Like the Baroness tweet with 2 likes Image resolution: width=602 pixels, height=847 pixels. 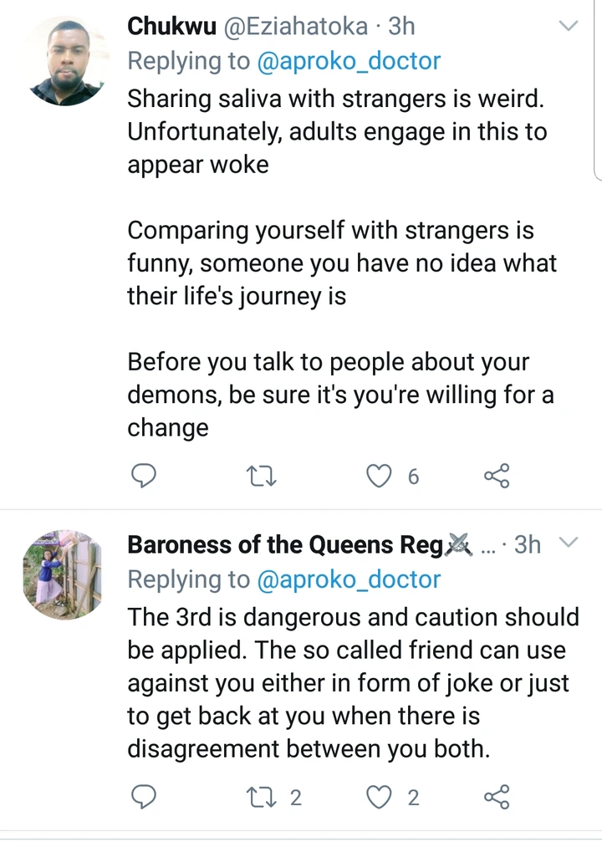click(380, 797)
